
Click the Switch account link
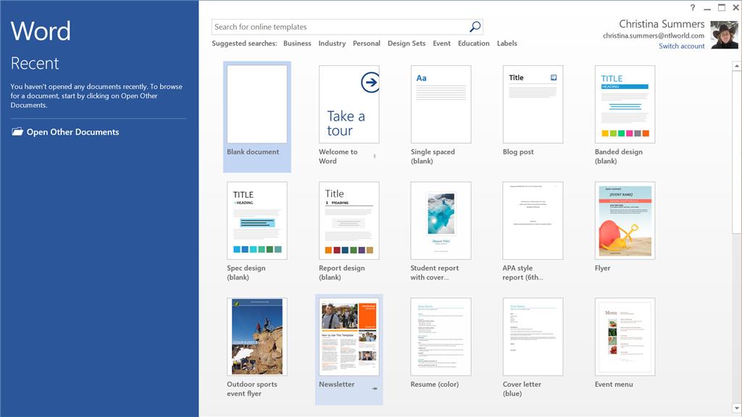pos(681,46)
